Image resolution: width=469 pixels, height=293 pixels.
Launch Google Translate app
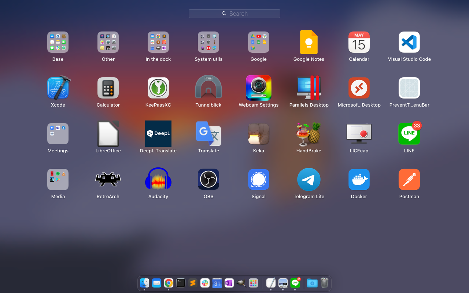point(208,134)
